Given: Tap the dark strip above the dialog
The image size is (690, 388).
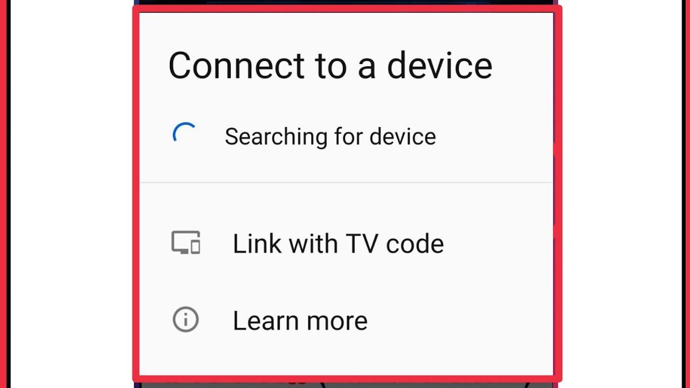Looking at the screenshot, I should pos(346,3).
